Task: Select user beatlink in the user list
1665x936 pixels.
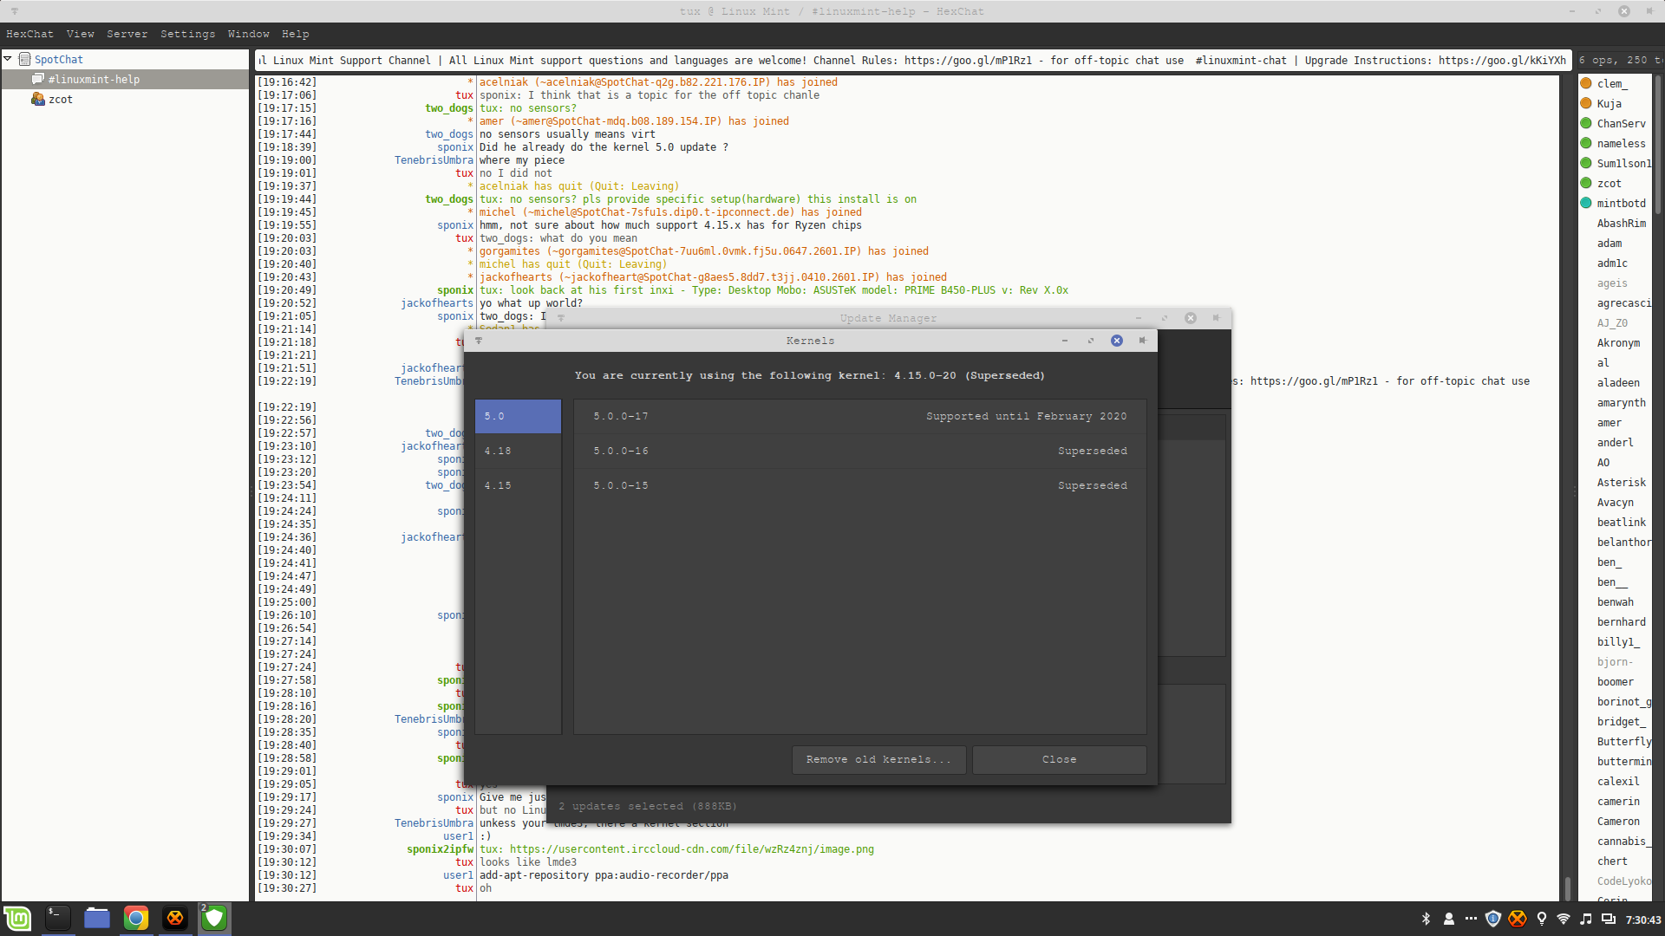Action: point(1615,522)
